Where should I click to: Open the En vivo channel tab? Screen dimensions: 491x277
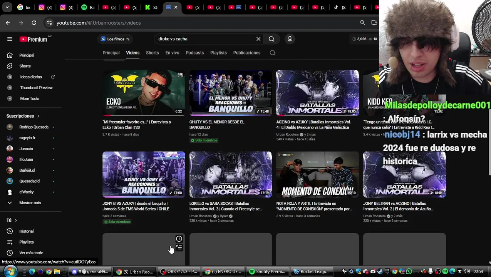172,53
